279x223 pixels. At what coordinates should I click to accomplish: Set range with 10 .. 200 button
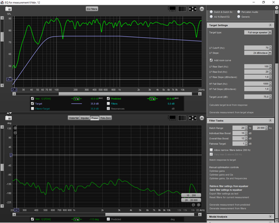(x=191, y=195)
